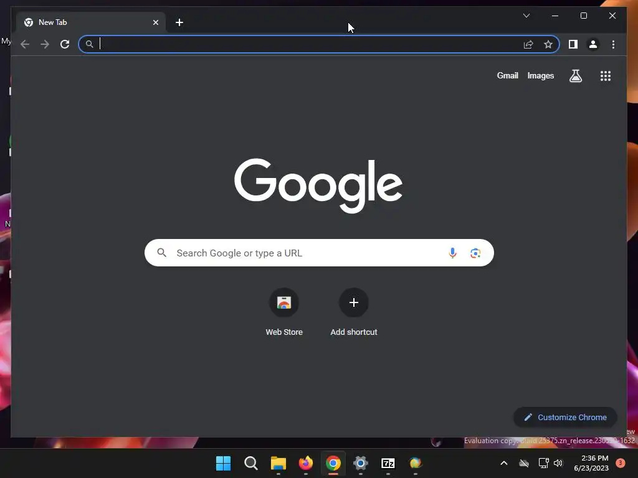Viewport: 638px width, 478px height.
Task: Close the New Tab tab
Action: 155,22
